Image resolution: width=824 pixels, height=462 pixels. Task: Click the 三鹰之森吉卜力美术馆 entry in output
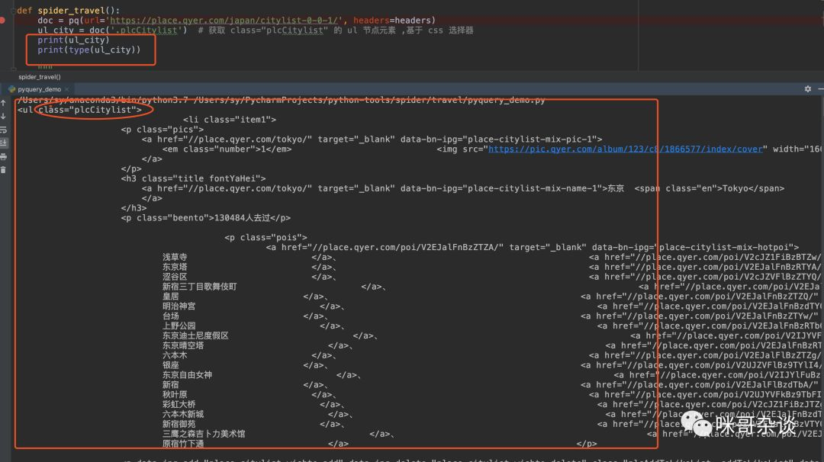coord(204,434)
